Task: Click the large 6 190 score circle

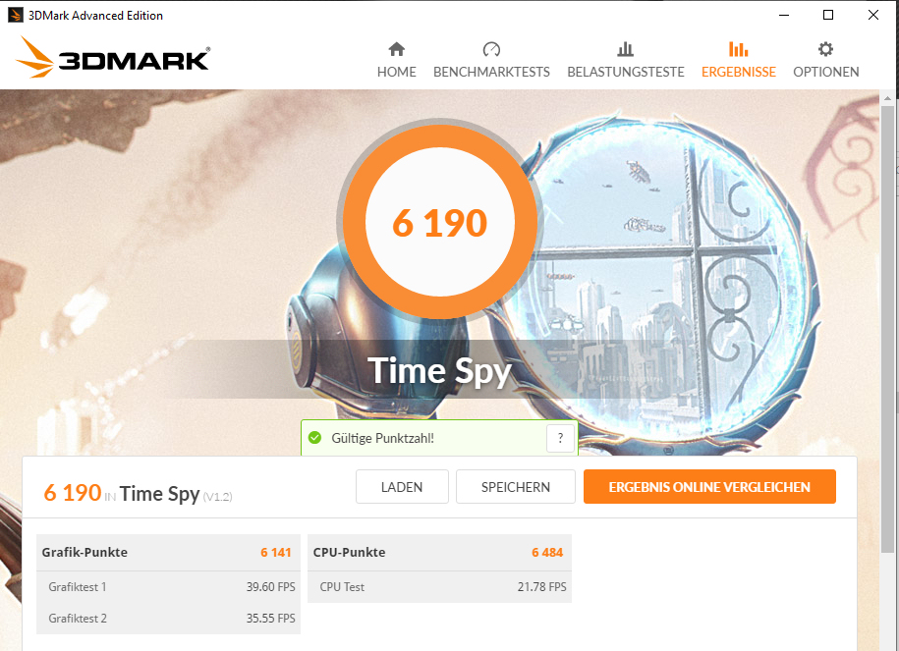Action: (440, 222)
